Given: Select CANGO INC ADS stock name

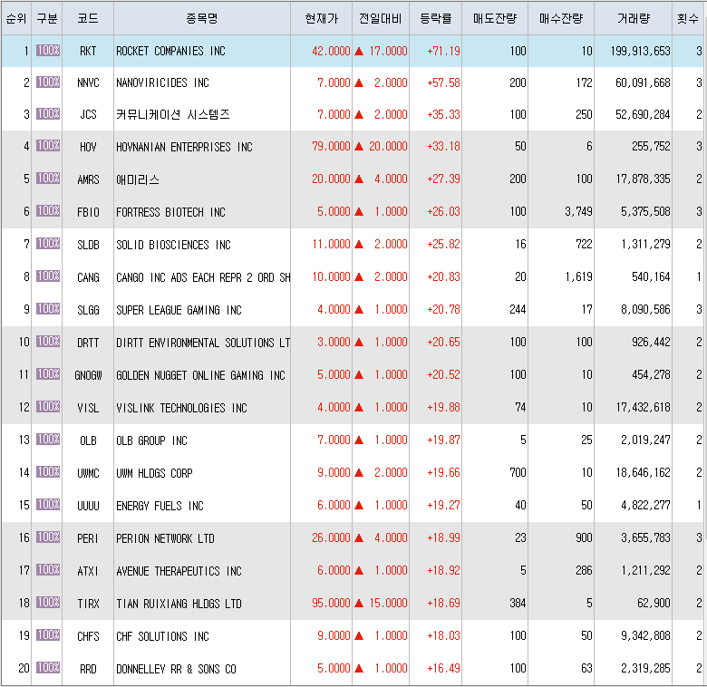Looking at the screenshot, I should [203, 277].
